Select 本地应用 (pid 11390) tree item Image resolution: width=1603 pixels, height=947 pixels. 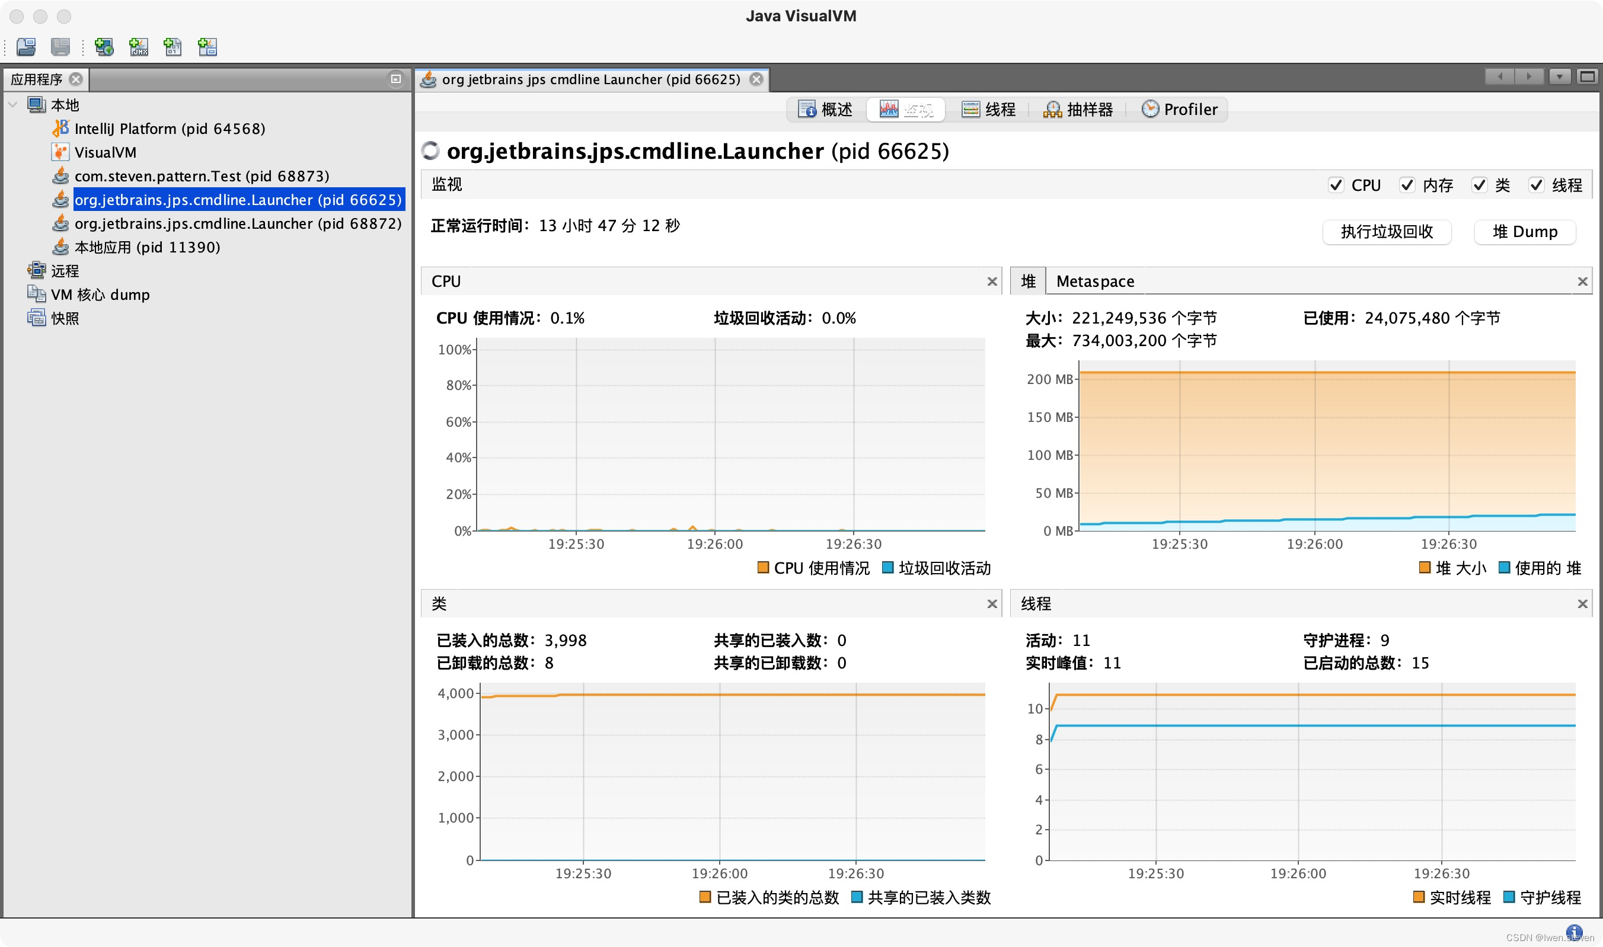tap(148, 247)
